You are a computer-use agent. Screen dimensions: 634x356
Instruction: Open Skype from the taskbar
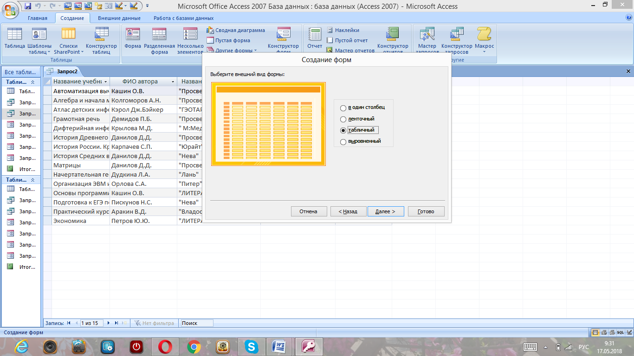coord(252,346)
